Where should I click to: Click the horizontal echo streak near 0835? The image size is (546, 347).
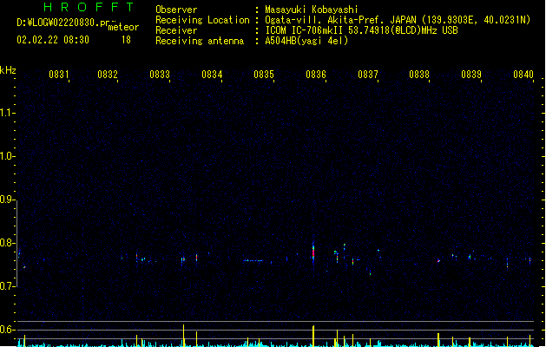click(x=253, y=260)
